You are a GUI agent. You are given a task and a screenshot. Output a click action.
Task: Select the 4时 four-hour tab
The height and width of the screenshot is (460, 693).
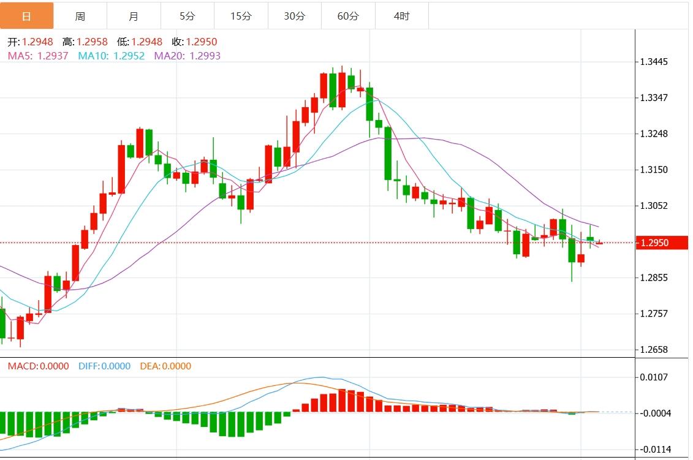[x=401, y=16]
